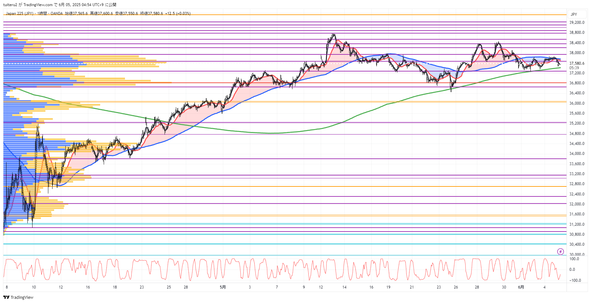This screenshot has height=303, width=591.
Task: Open the TradingView.com link in the header
Action: coord(38,5)
